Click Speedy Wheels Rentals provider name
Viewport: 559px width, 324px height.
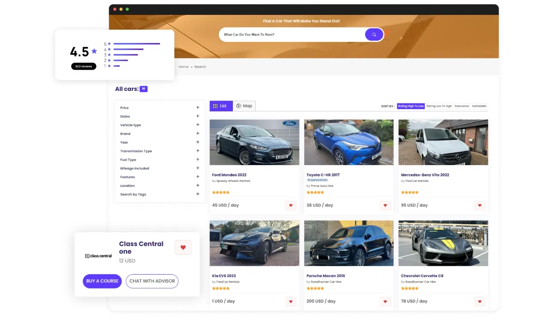click(x=233, y=181)
